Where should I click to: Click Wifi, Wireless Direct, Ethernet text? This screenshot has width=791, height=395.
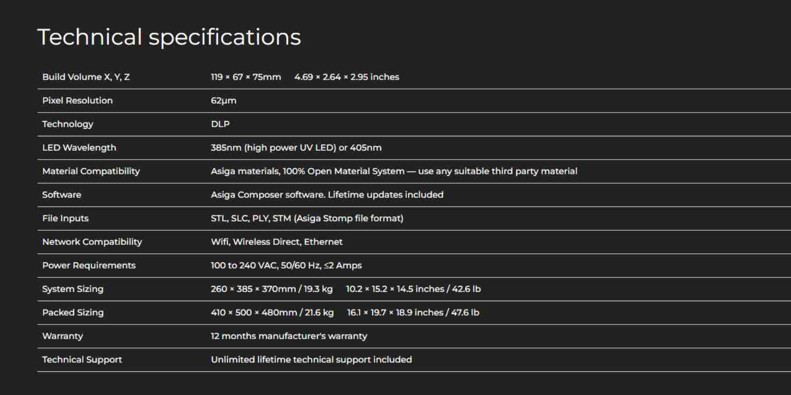(277, 242)
